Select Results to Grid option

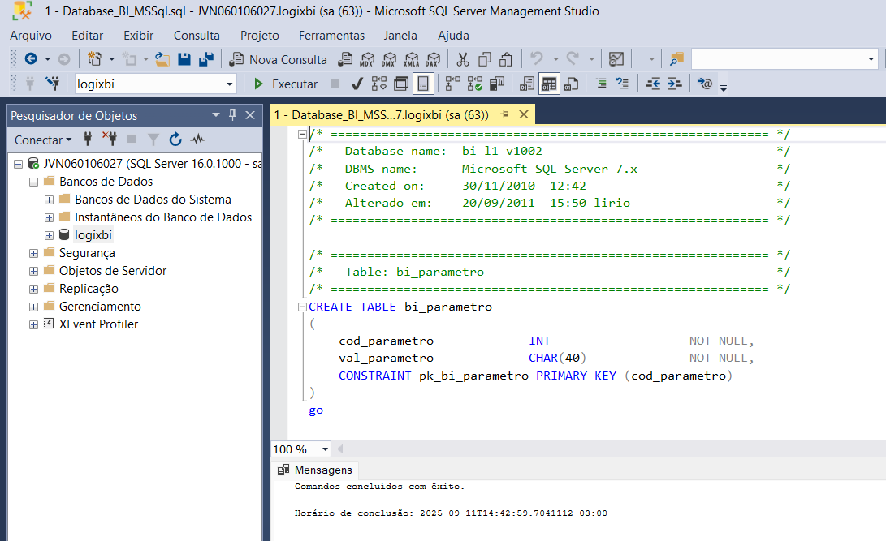(x=549, y=84)
